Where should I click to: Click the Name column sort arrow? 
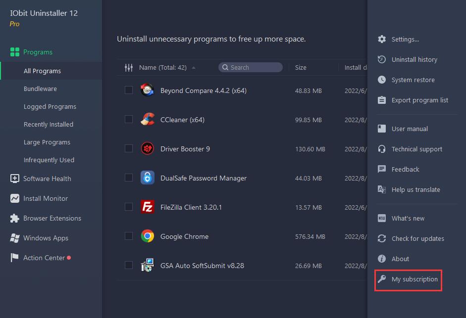[194, 68]
